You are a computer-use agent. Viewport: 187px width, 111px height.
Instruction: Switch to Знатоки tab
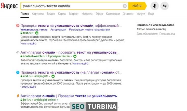[128, 14]
